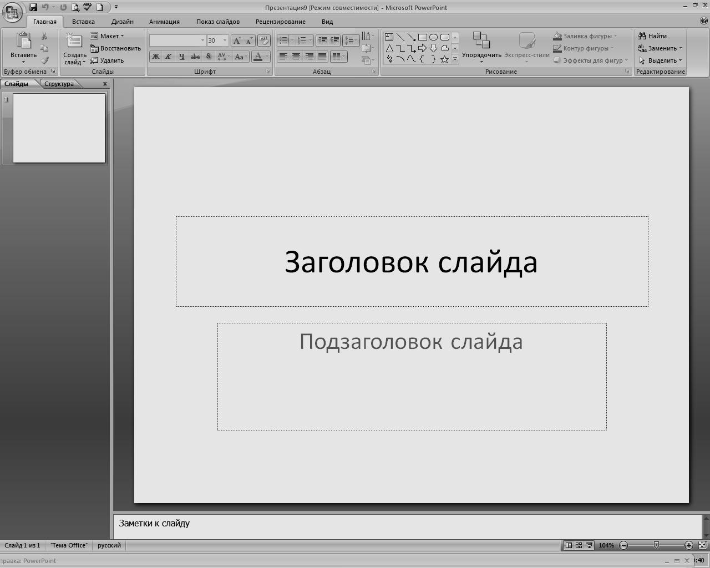Screen dimensions: 710x568
Task: Clear all formatting with eraser icon
Action: [264, 40]
